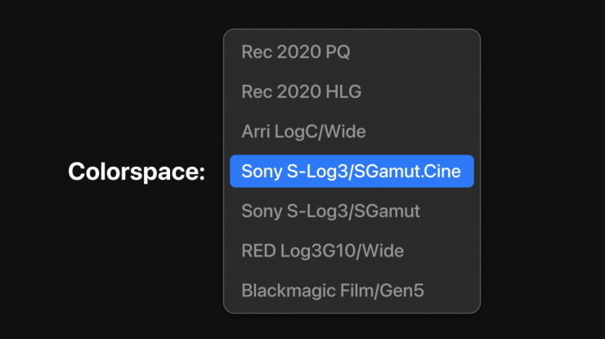Click highlighted Sony S-Log3/SGamut.Cine entry
This screenshot has width=605, height=339.
352,172
